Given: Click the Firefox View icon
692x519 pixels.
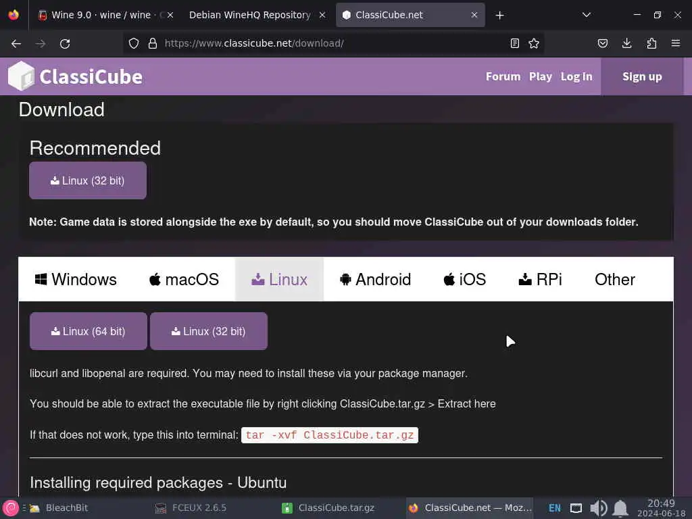Looking at the screenshot, I should tap(14, 15).
